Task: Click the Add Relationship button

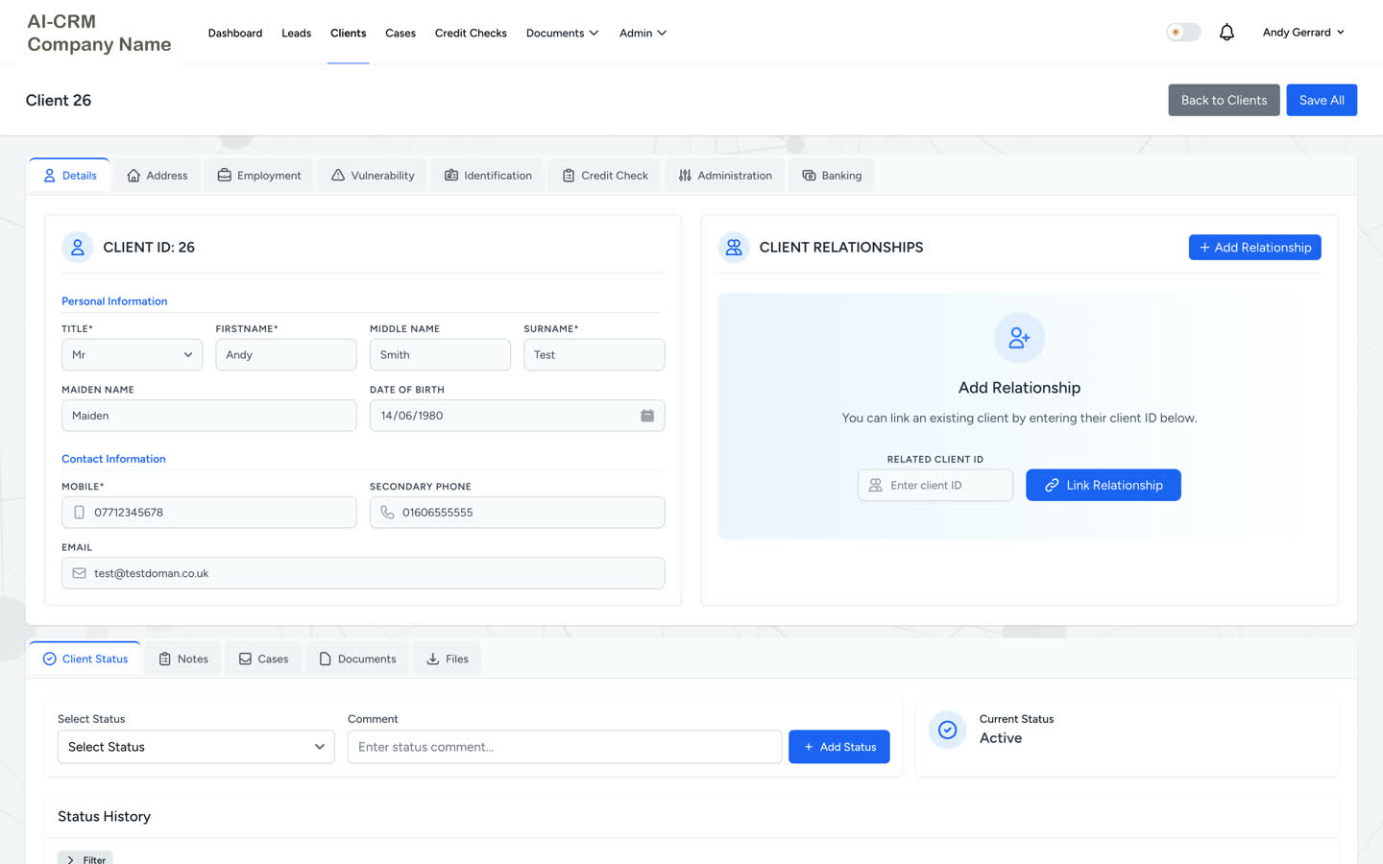Action: coord(1254,248)
